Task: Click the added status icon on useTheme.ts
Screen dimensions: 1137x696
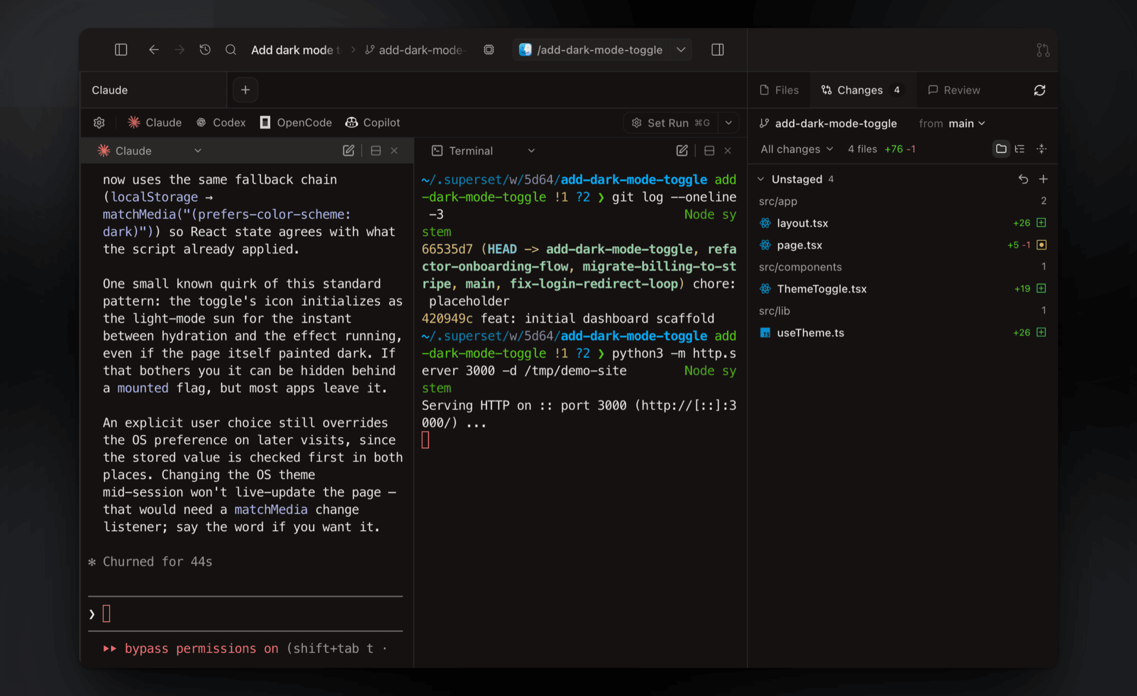Action: click(1041, 332)
